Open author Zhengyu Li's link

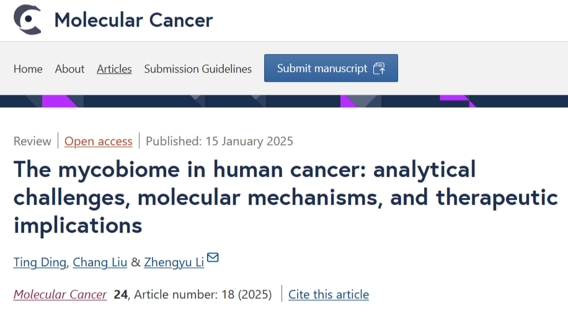(x=174, y=262)
